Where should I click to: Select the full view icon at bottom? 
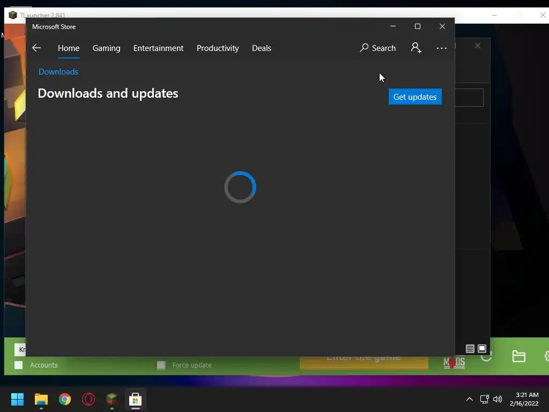tap(482, 349)
